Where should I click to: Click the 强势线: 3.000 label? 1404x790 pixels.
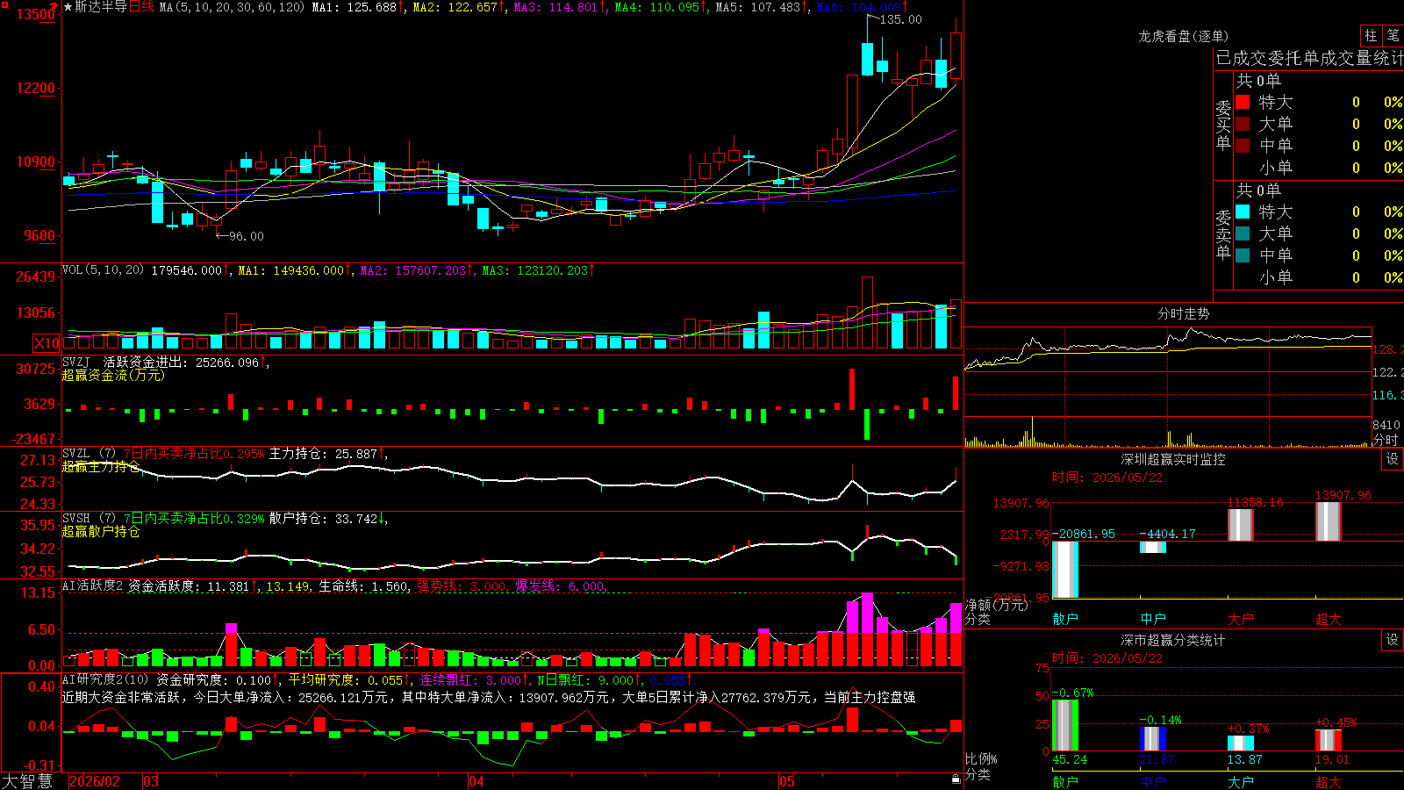click(462, 586)
